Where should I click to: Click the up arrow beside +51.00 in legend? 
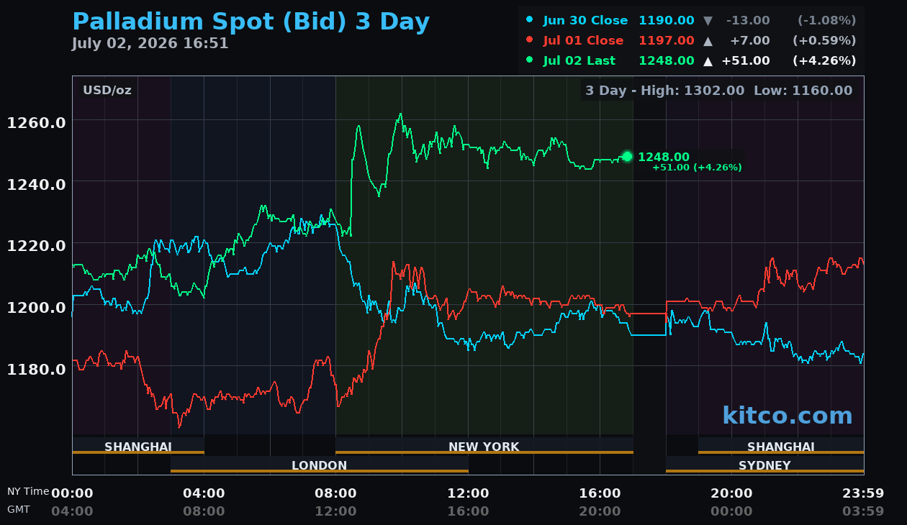(x=708, y=61)
